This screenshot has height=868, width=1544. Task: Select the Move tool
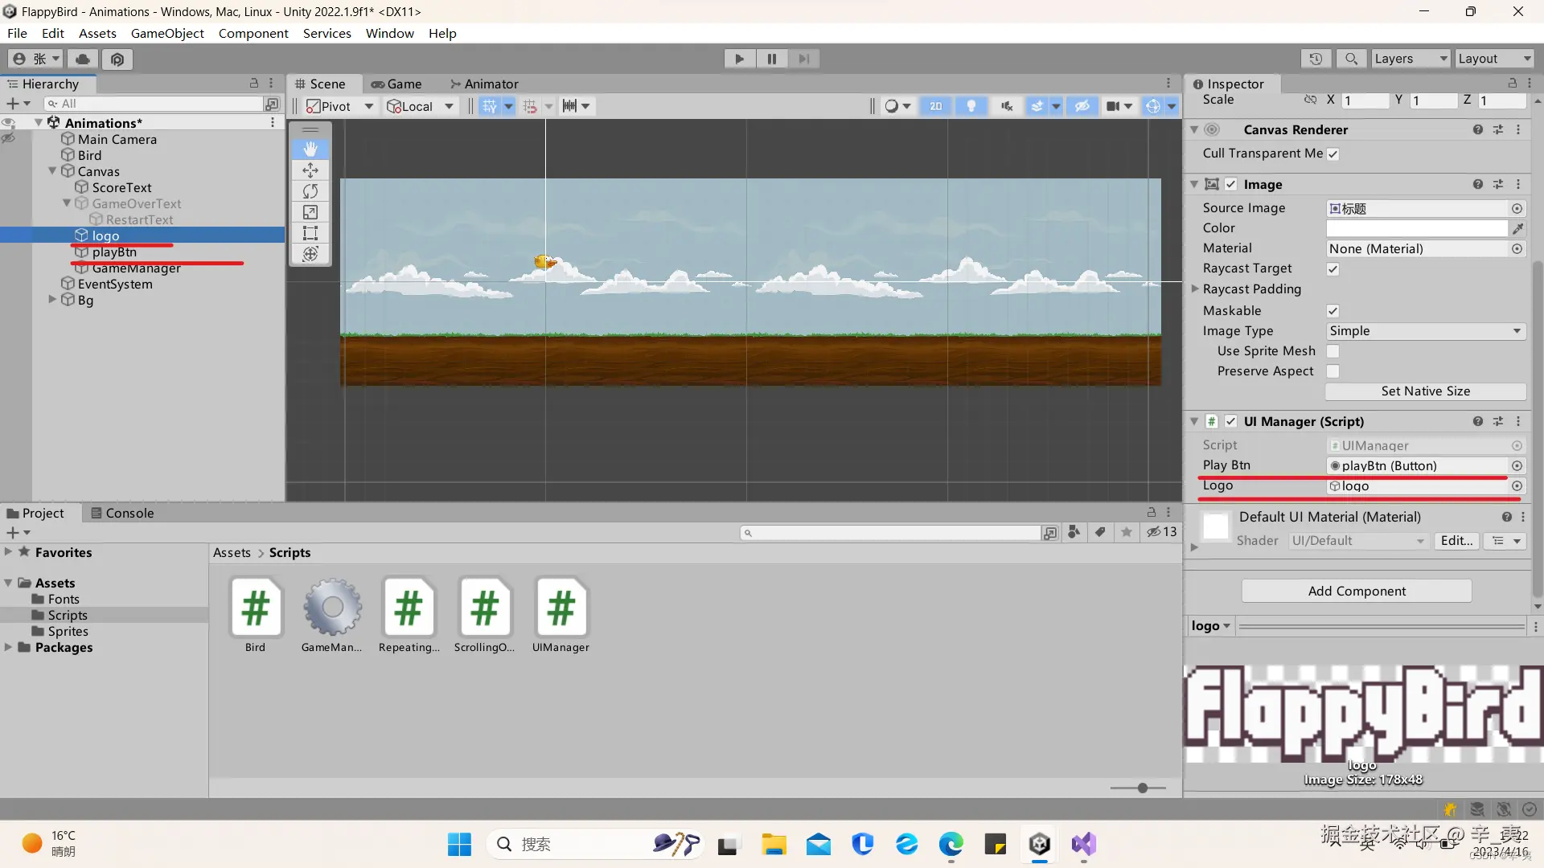[310, 170]
